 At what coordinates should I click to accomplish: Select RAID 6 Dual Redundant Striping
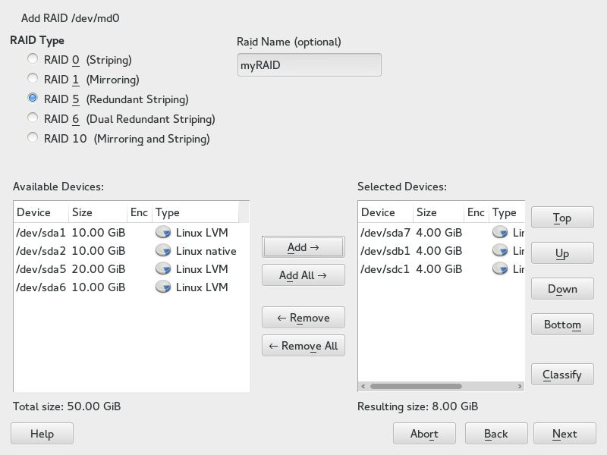point(33,118)
